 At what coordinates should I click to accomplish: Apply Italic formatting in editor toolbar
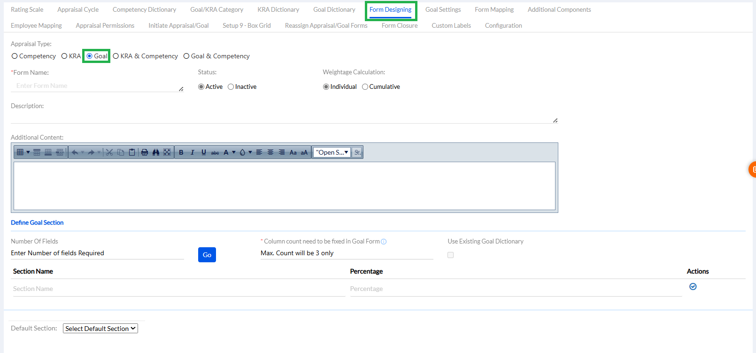tap(193, 152)
